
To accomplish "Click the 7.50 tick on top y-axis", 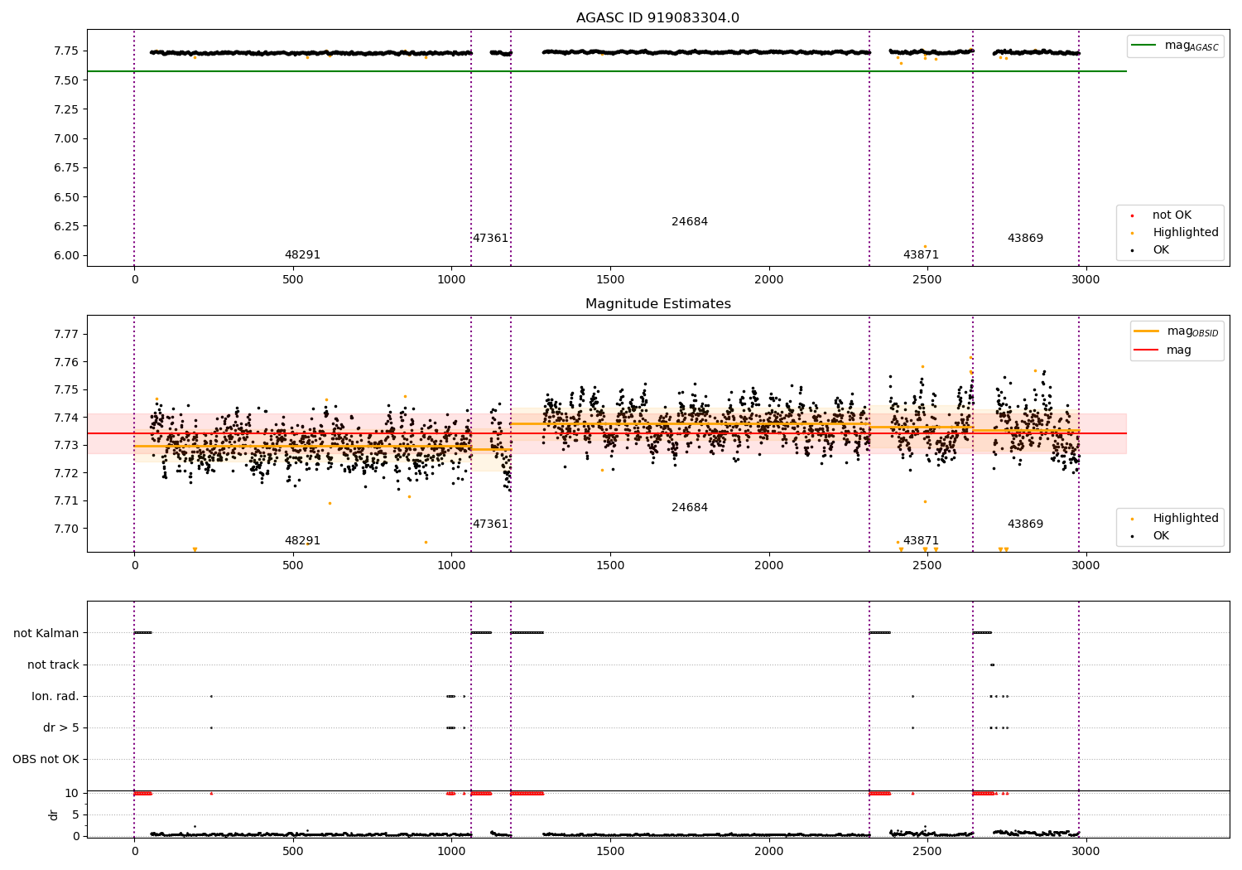I will pyautogui.click(x=65, y=80).
